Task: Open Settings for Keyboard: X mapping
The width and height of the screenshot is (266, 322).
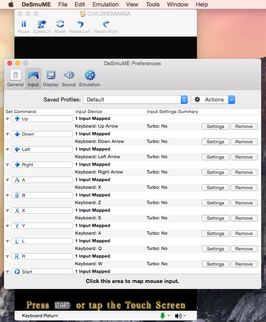Action: click(x=215, y=188)
